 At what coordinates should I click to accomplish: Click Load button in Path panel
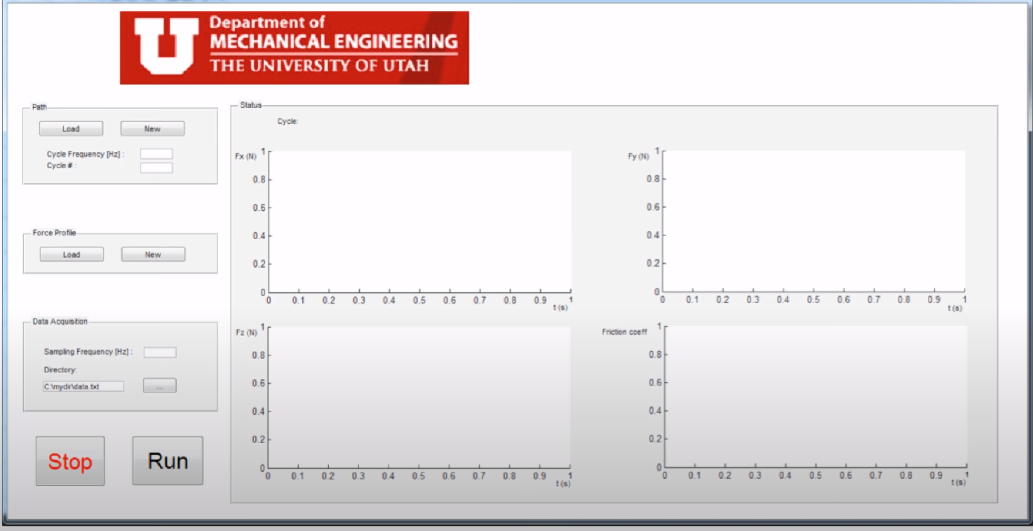point(71,129)
